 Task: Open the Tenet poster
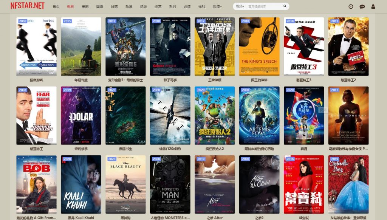170,115
